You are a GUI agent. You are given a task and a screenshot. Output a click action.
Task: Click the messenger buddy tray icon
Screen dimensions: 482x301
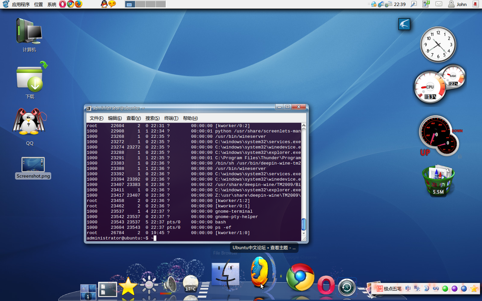(x=374, y=4)
